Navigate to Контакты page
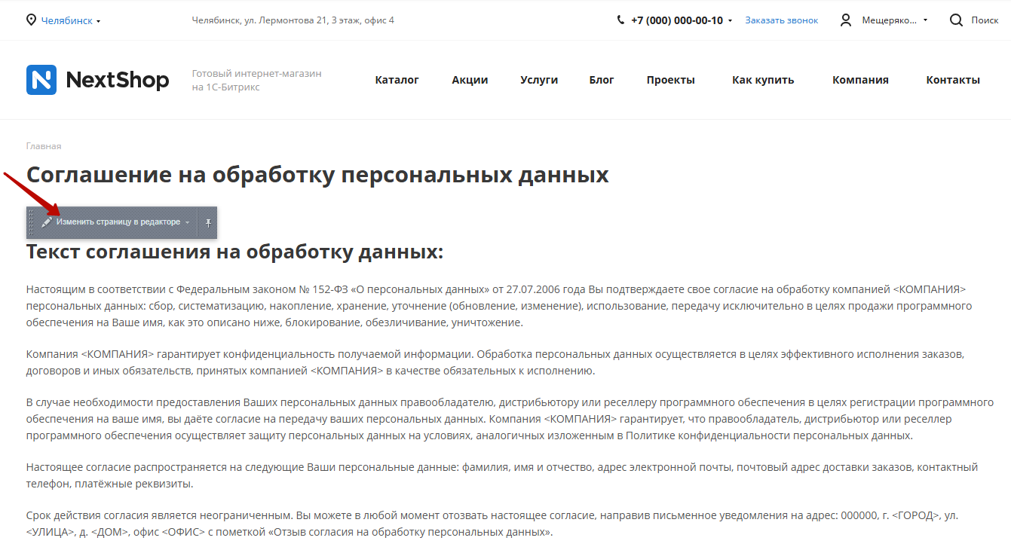This screenshot has height=553, width=1011. pos(953,80)
